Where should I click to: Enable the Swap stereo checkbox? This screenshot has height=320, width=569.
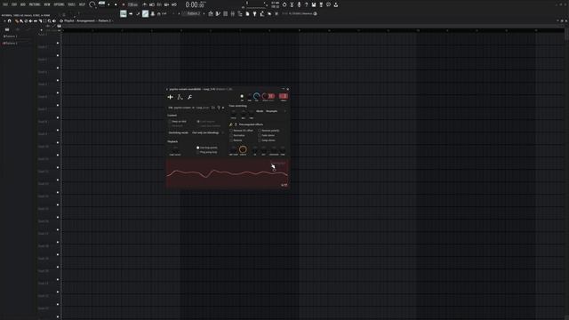260,140
